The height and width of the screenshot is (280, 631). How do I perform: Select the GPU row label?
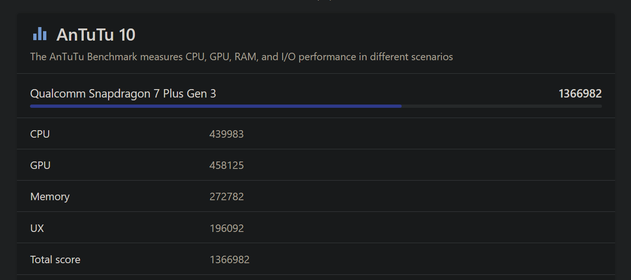pos(40,166)
